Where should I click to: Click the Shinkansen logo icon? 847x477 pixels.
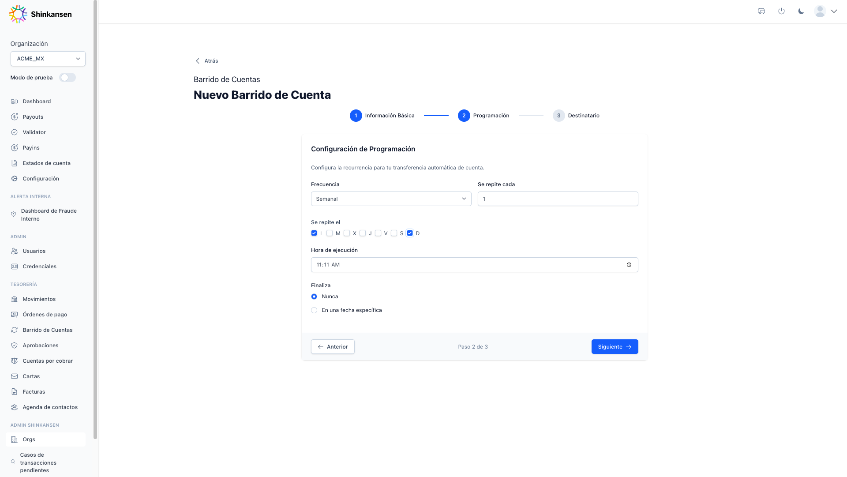18,14
